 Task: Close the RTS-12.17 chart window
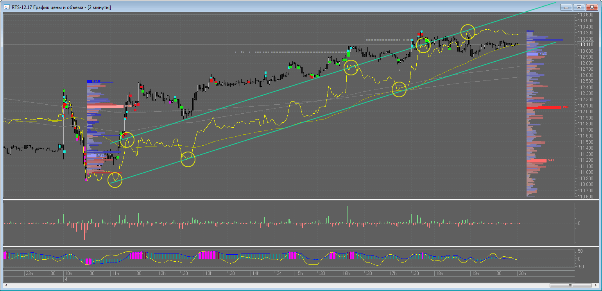(x=591, y=7)
